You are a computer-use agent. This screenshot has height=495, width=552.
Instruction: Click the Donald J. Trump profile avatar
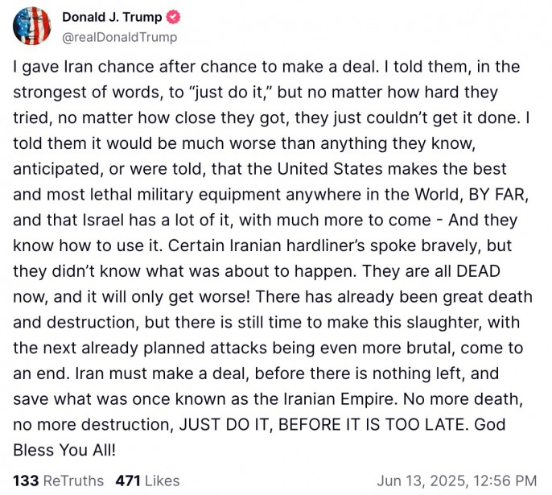[x=33, y=26]
